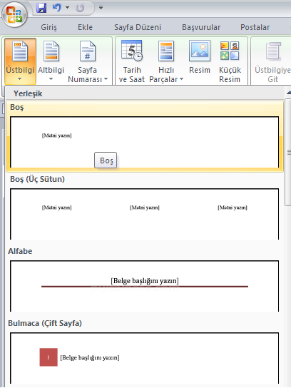Click the gallery scroll up arrow
This screenshot has height=388, width=291.
[x=289, y=93]
